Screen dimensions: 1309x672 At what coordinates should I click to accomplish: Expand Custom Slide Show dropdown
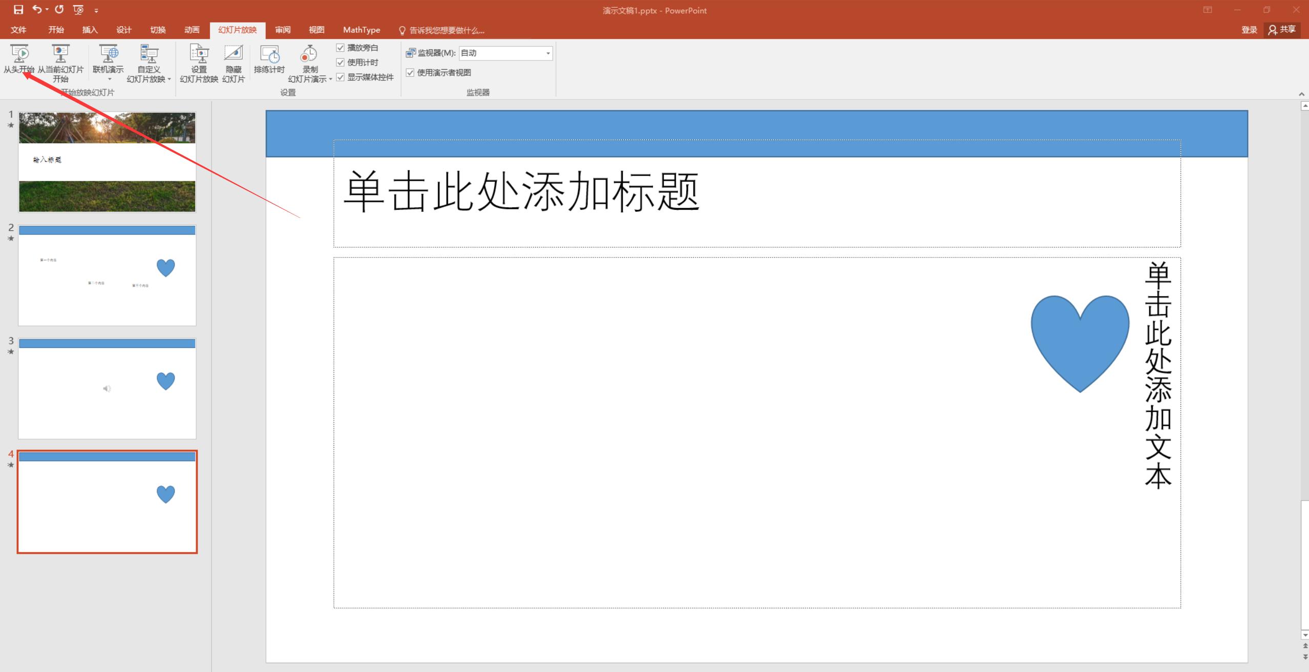169,79
